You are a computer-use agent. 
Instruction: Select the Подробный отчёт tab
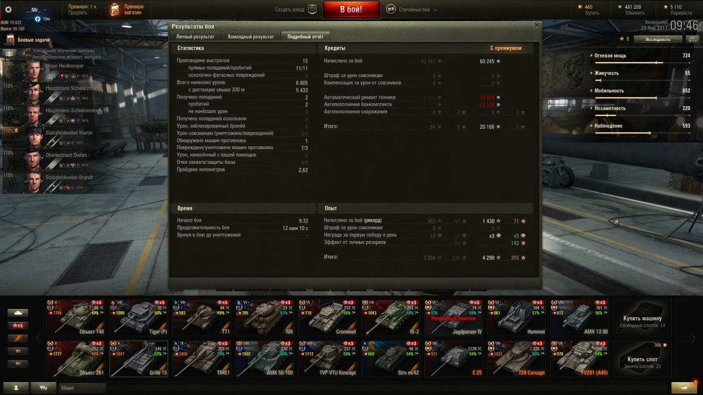coord(305,36)
